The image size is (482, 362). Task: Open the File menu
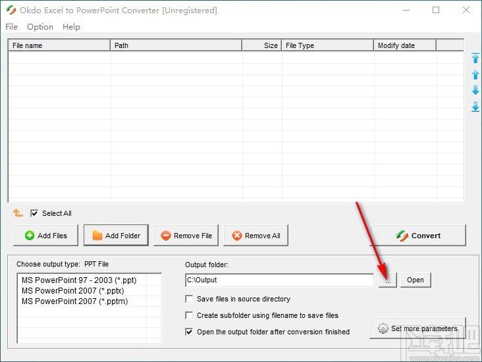tap(11, 27)
